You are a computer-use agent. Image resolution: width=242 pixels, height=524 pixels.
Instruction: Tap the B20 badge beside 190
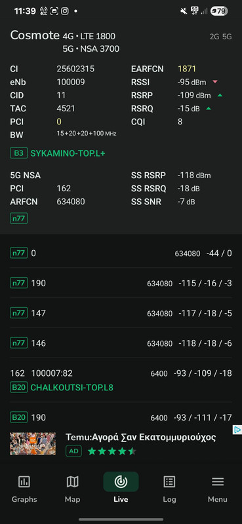point(19,417)
